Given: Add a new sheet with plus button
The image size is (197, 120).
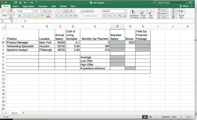Looking at the screenshot, I should (23, 113).
